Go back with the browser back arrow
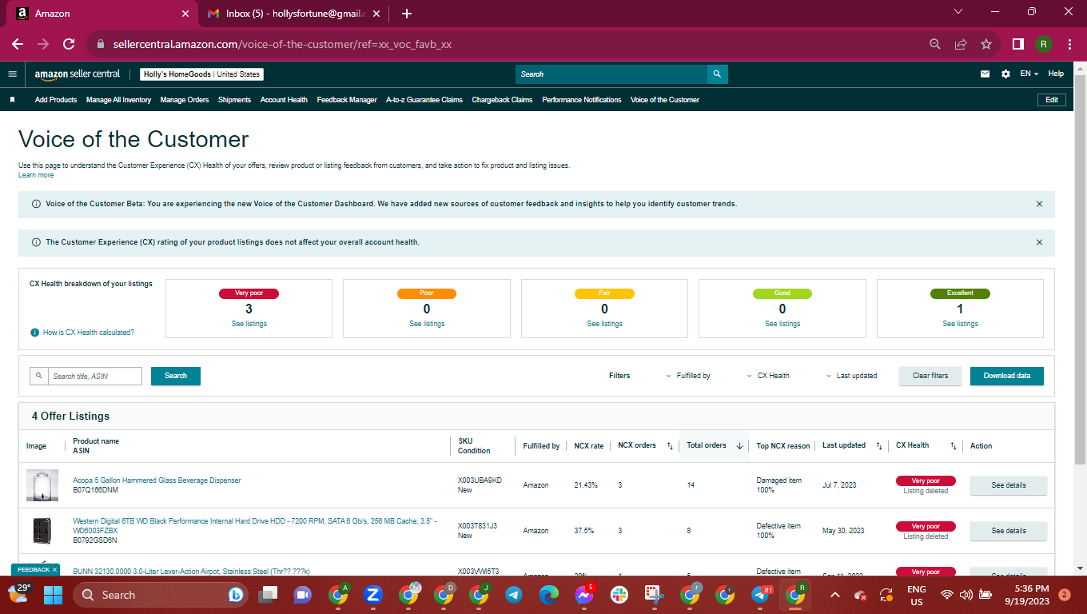This screenshot has height=614, width=1087. click(x=18, y=44)
